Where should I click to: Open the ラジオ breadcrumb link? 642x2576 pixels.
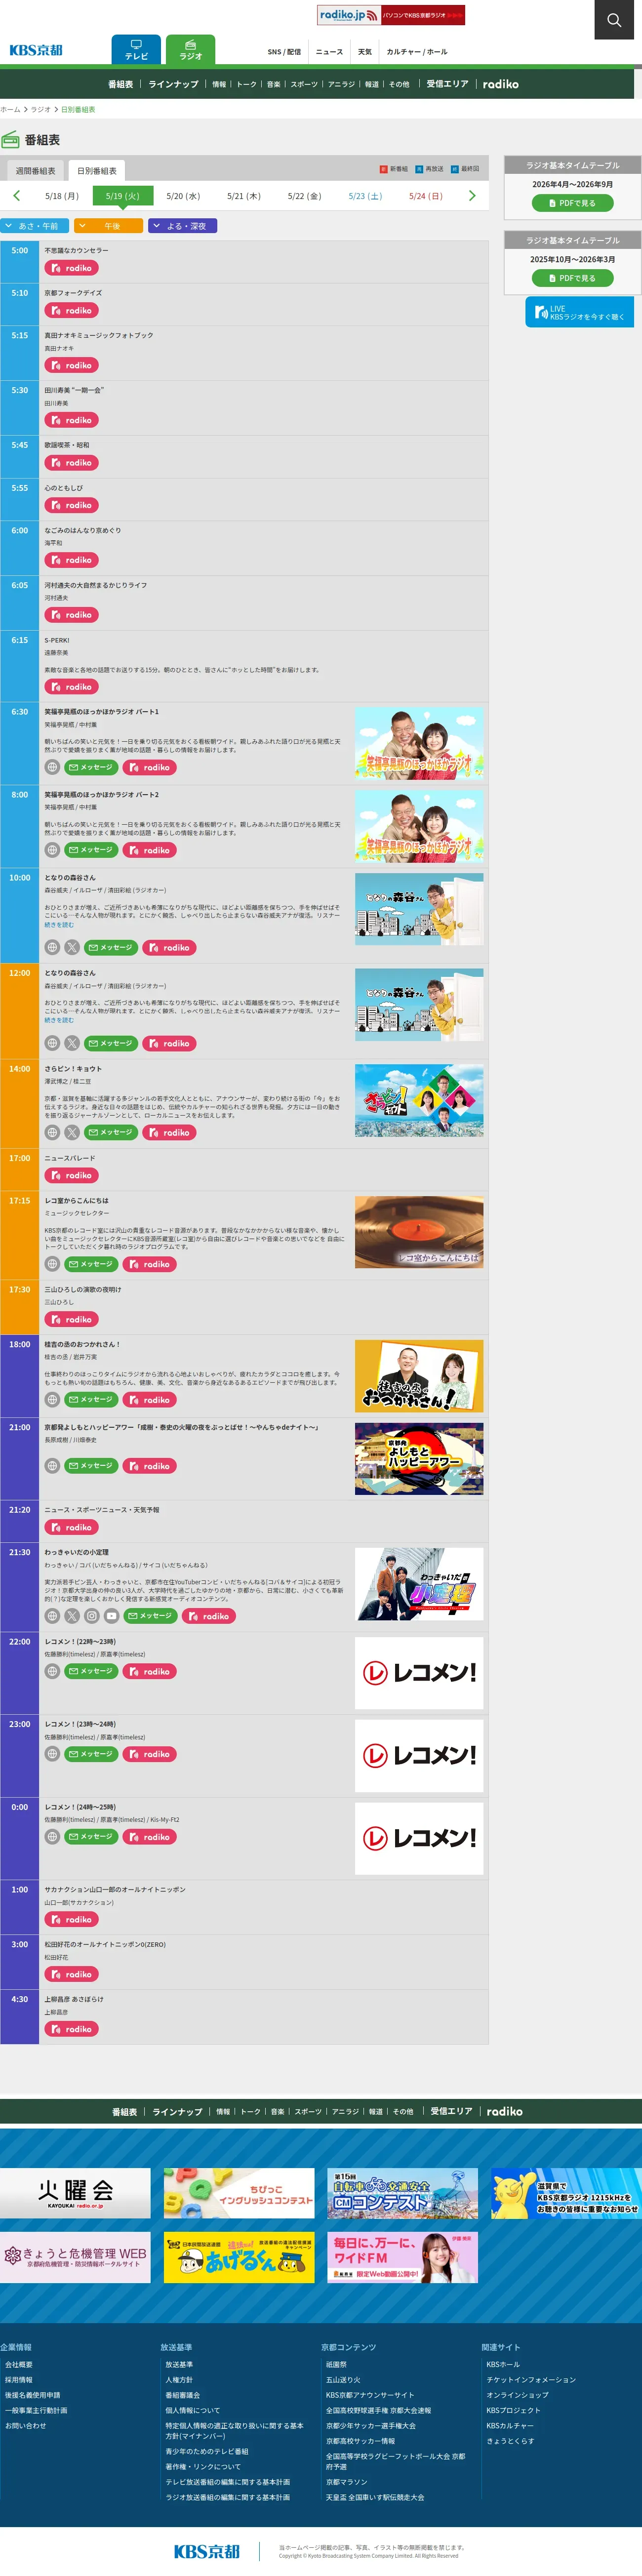coord(40,109)
